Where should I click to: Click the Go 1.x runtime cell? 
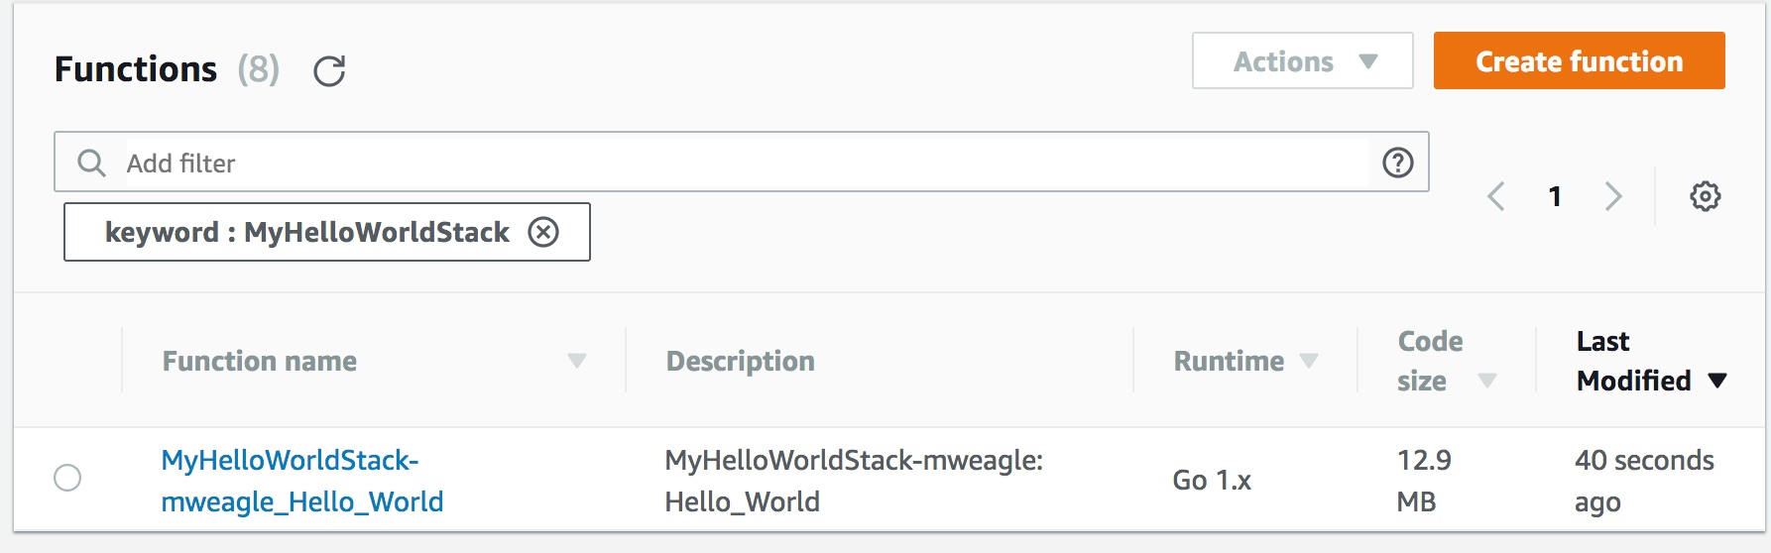(x=1211, y=481)
